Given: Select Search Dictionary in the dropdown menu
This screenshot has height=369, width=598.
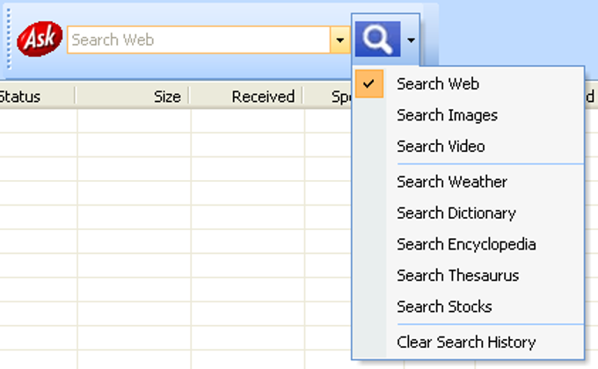Looking at the screenshot, I should [x=469, y=213].
